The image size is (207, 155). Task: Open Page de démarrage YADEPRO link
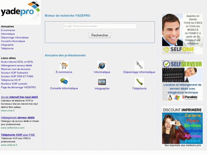pyautogui.click(x=18, y=87)
